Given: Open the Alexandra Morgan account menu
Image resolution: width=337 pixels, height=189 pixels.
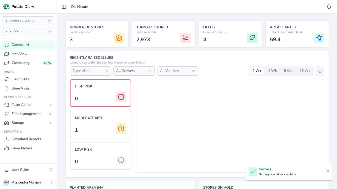Looking at the screenshot, I should coord(28,182).
